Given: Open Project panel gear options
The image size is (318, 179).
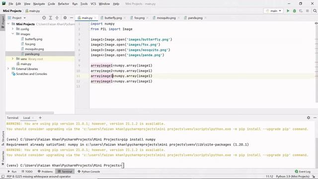Looking at the screenshot, I should point(65,18).
